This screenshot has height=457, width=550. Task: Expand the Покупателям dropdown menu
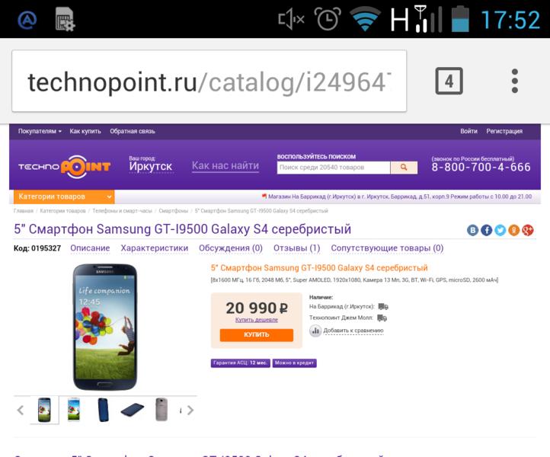pyautogui.click(x=40, y=131)
